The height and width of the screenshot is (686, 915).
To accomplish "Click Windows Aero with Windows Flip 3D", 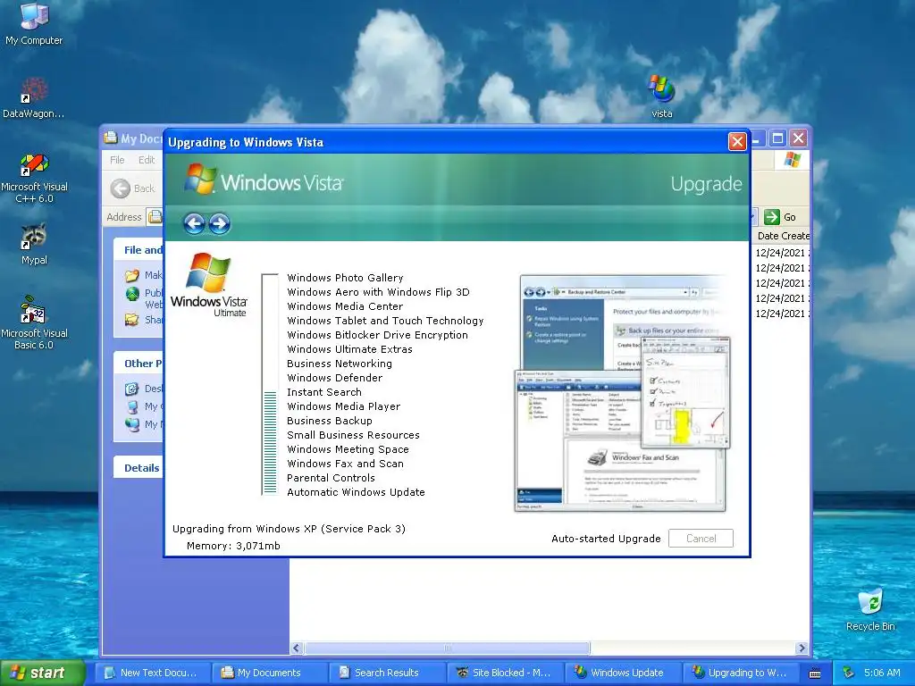I will [x=378, y=292].
